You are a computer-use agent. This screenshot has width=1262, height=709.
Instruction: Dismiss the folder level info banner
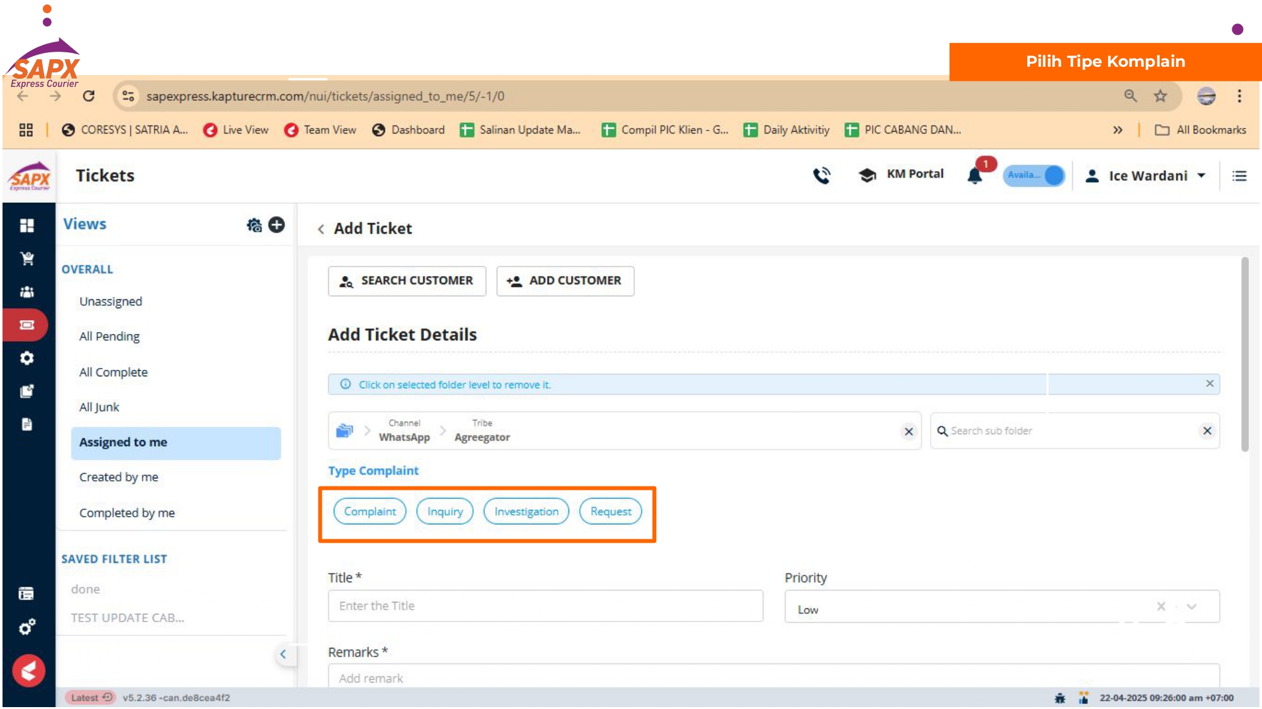coord(1210,384)
